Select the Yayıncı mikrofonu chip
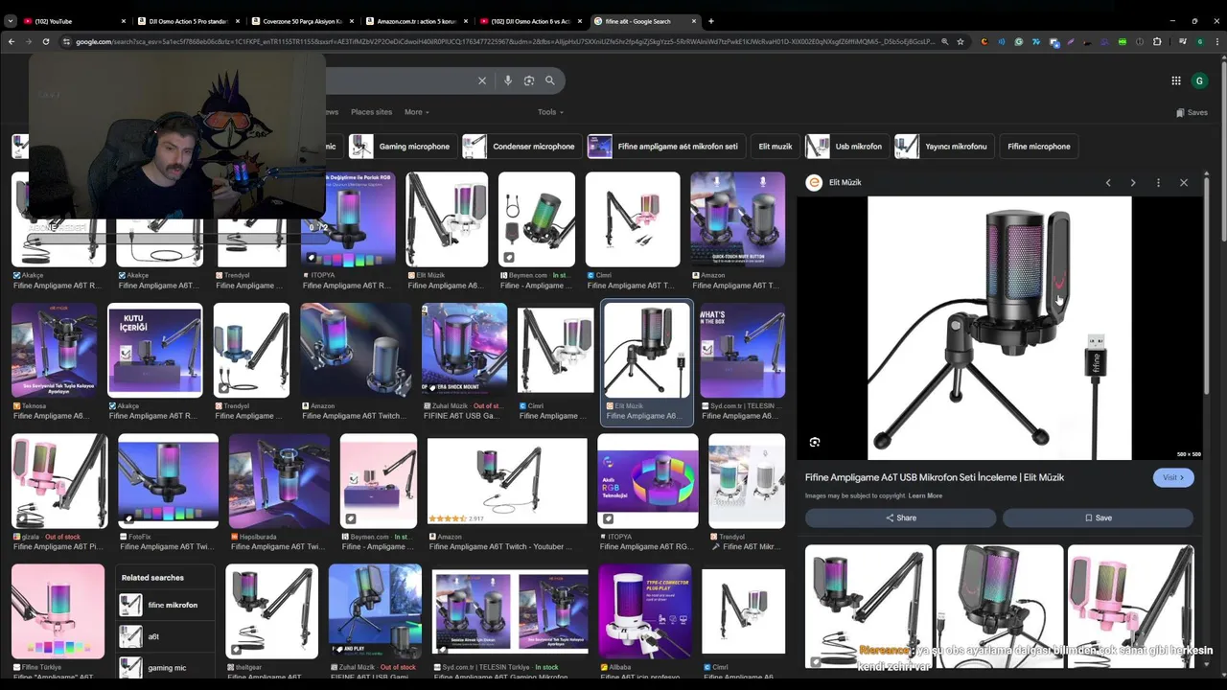1227x690 pixels. click(941, 147)
